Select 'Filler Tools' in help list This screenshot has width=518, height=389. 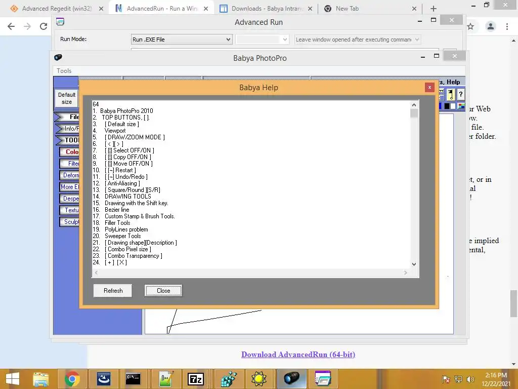pyautogui.click(x=117, y=223)
